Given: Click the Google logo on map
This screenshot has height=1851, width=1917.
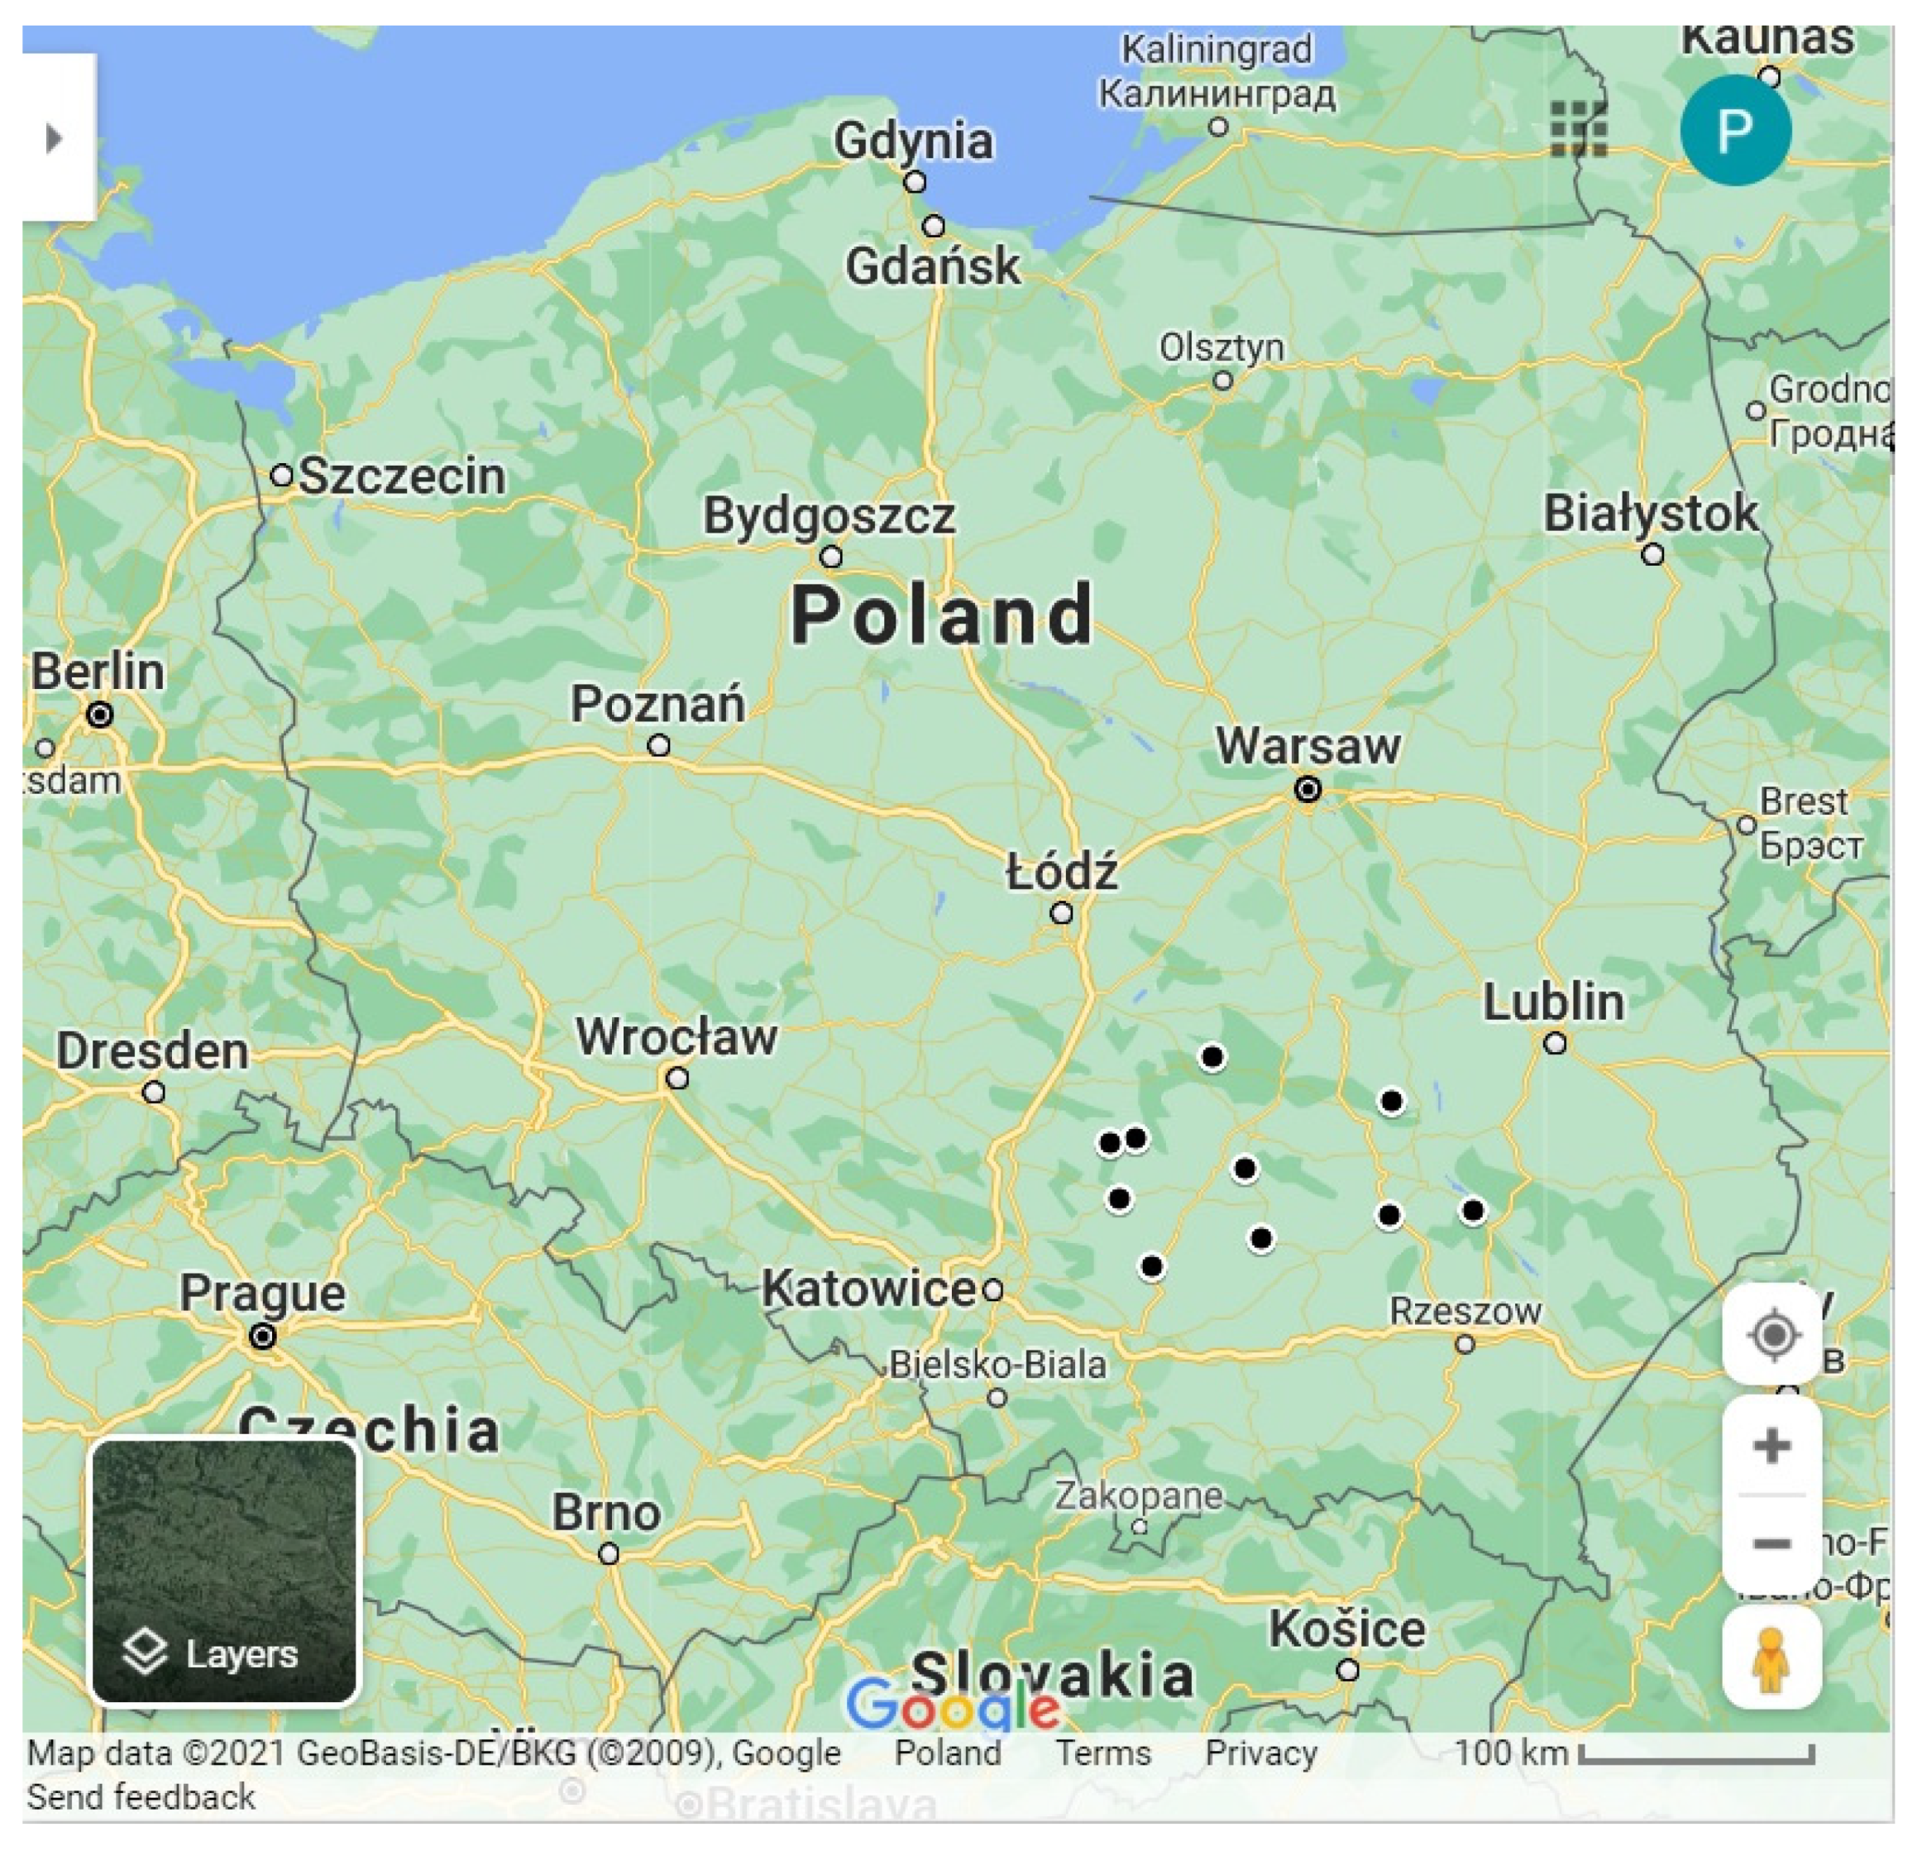Looking at the screenshot, I should click(952, 1707).
